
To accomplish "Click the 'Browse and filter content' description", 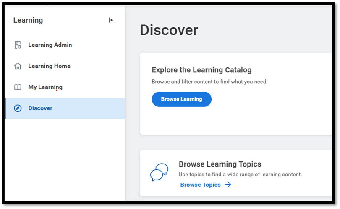I will pos(209,82).
